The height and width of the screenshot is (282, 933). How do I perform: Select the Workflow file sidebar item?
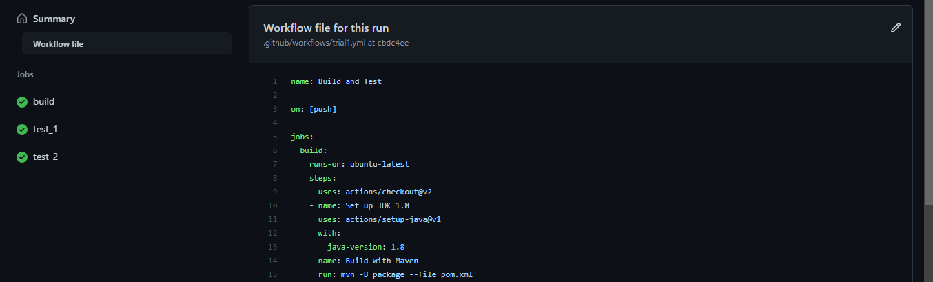tap(127, 43)
